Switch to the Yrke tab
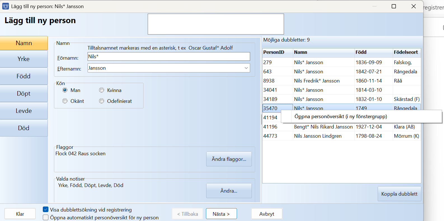Screen dimensions: 444x221 point(24,59)
